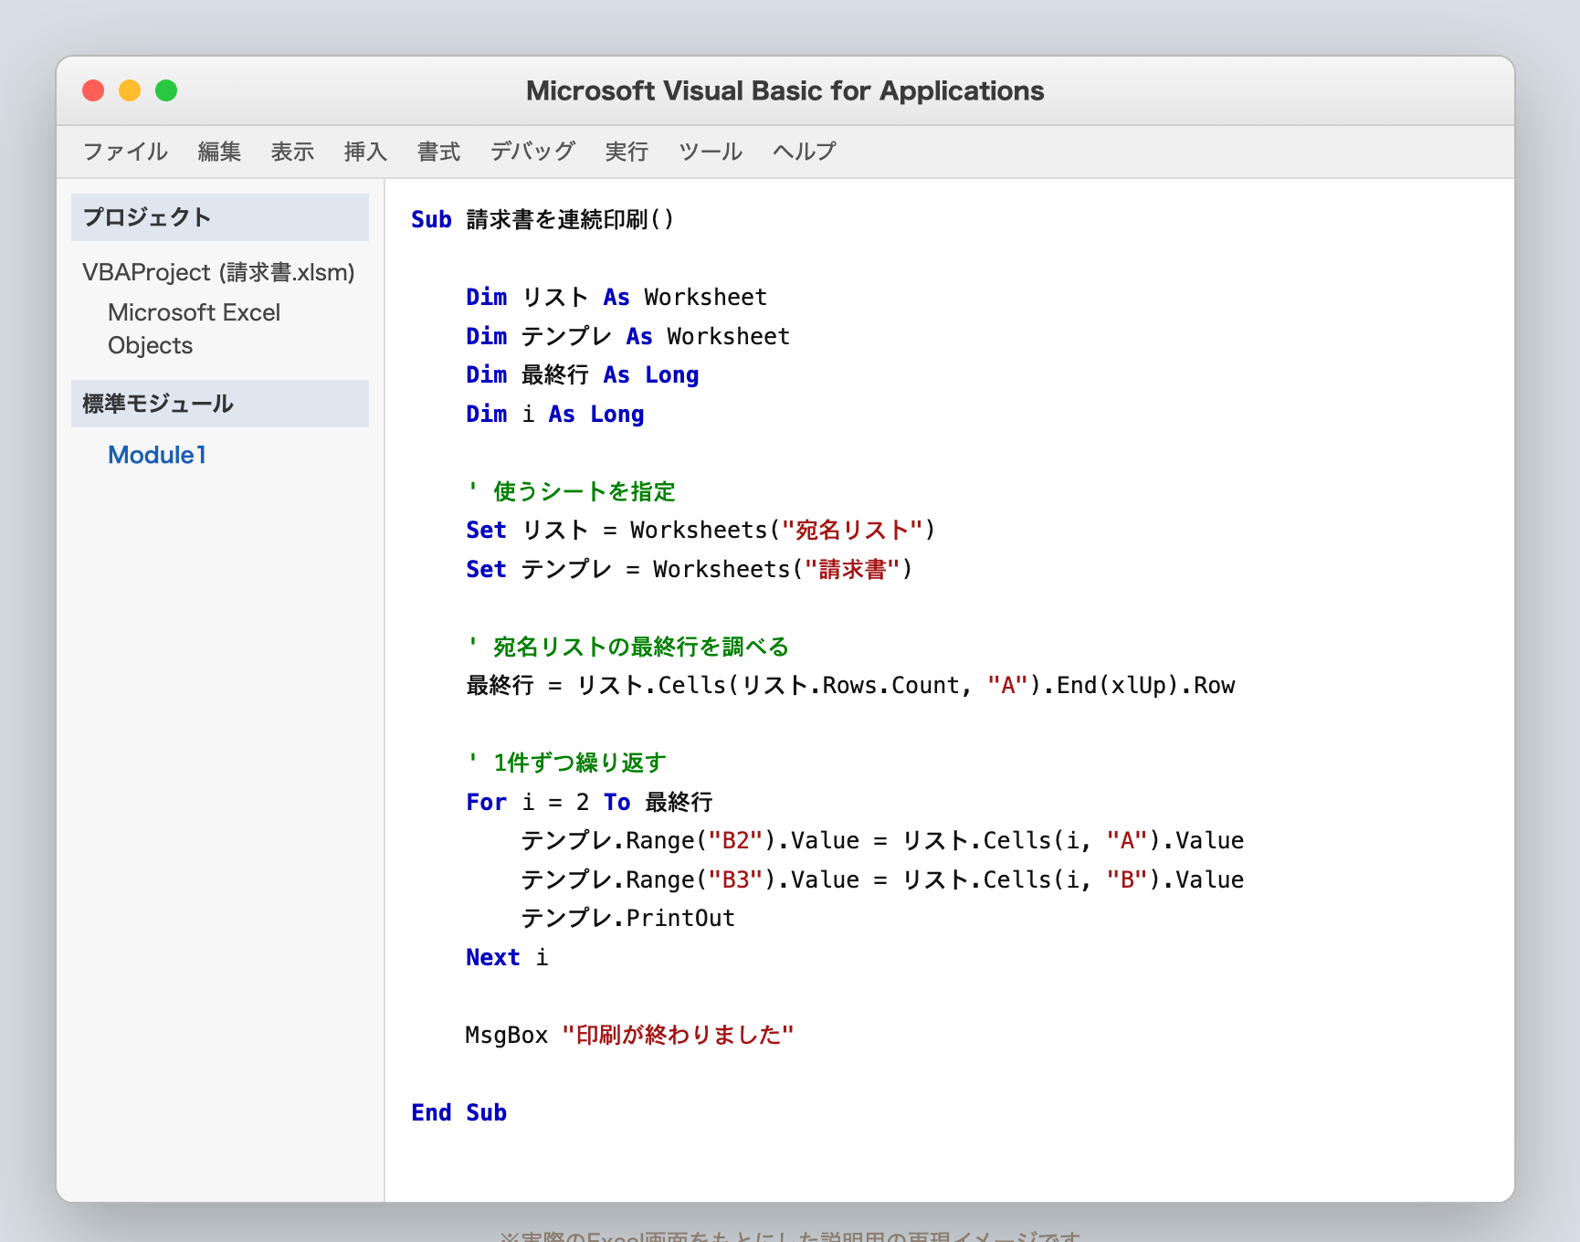Click the yellow minimize window button
1580x1242 pixels.
130,90
